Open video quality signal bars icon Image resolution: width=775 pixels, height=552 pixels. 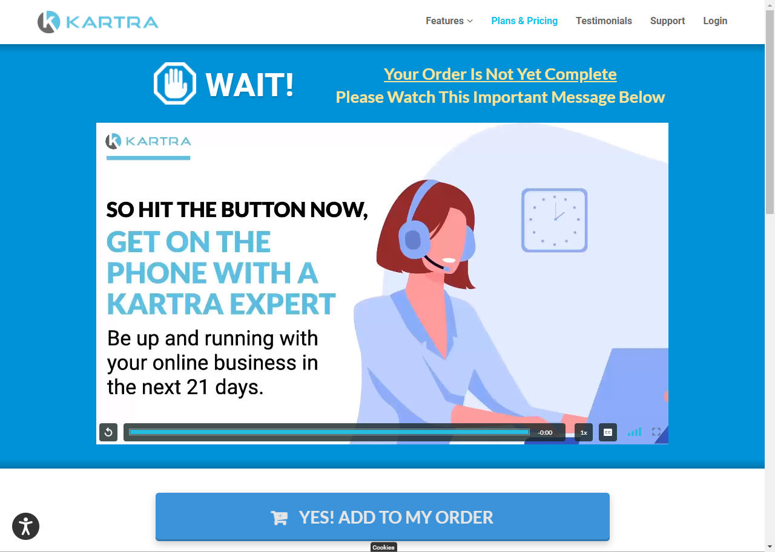click(x=634, y=432)
